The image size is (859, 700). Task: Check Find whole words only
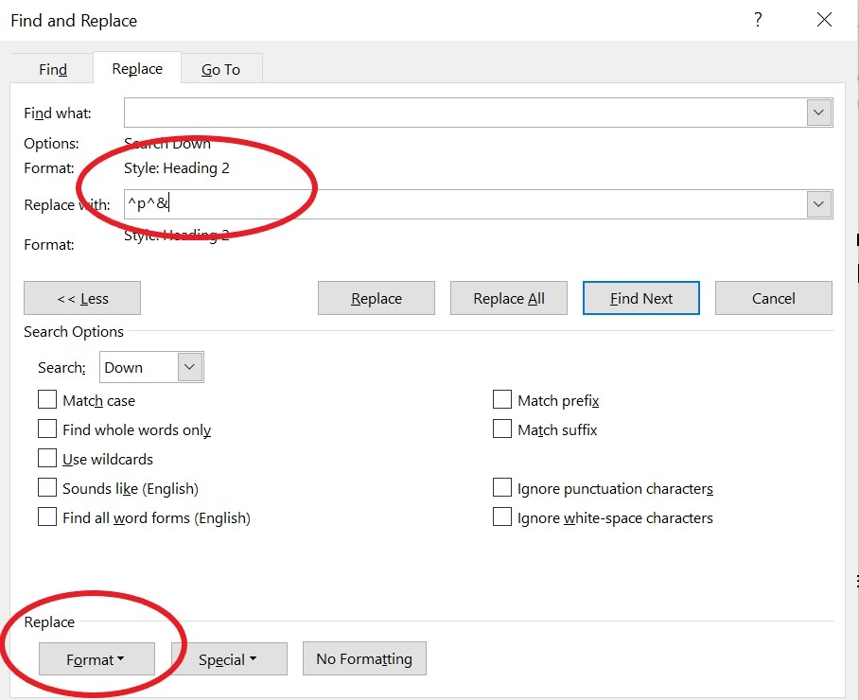[x=47, y=429]
